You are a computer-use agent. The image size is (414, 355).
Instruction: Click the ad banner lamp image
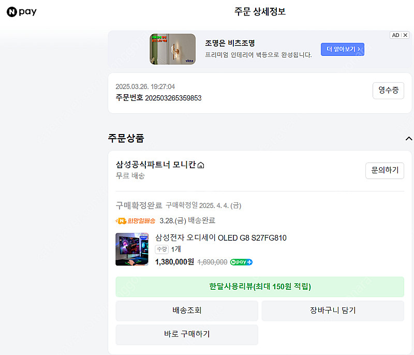pos(173,49)
